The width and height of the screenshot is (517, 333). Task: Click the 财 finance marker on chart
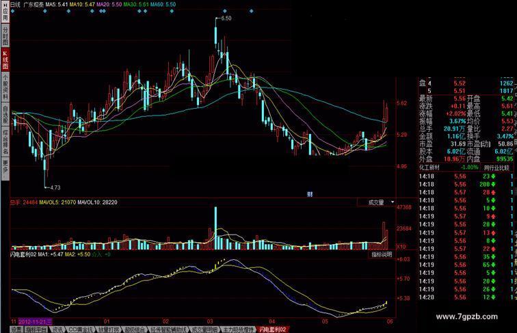[310, 194]
